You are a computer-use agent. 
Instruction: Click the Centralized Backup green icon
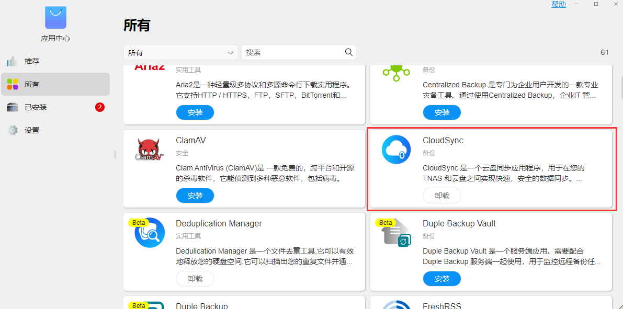pyautogui.click(x=396, y=72)
